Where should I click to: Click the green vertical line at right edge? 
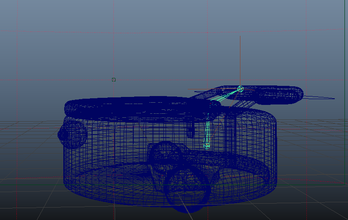coord(344,89)
